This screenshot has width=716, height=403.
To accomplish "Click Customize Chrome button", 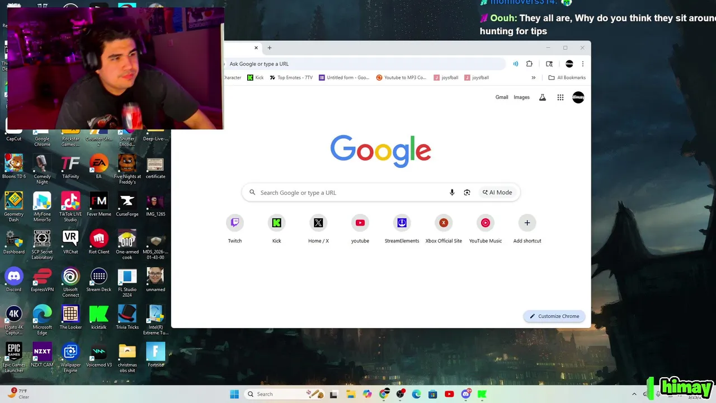I will (554, 316).
